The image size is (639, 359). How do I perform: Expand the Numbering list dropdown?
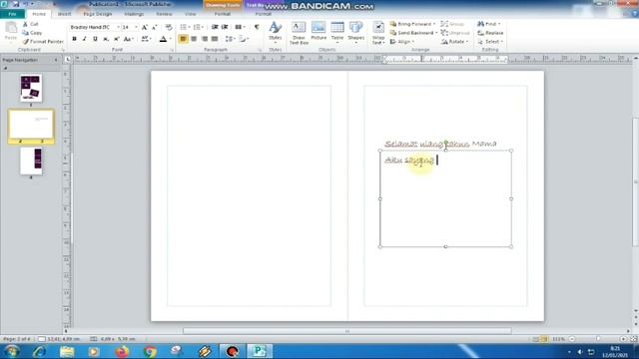[203, 27]
